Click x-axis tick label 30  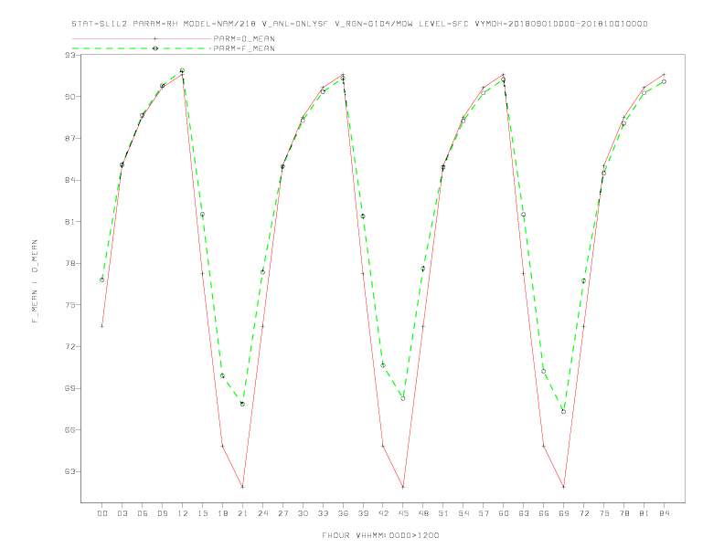[303, 513]
